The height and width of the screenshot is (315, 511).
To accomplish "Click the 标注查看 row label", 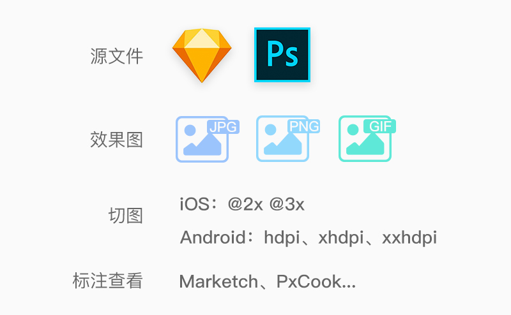I will click(107, 281).
